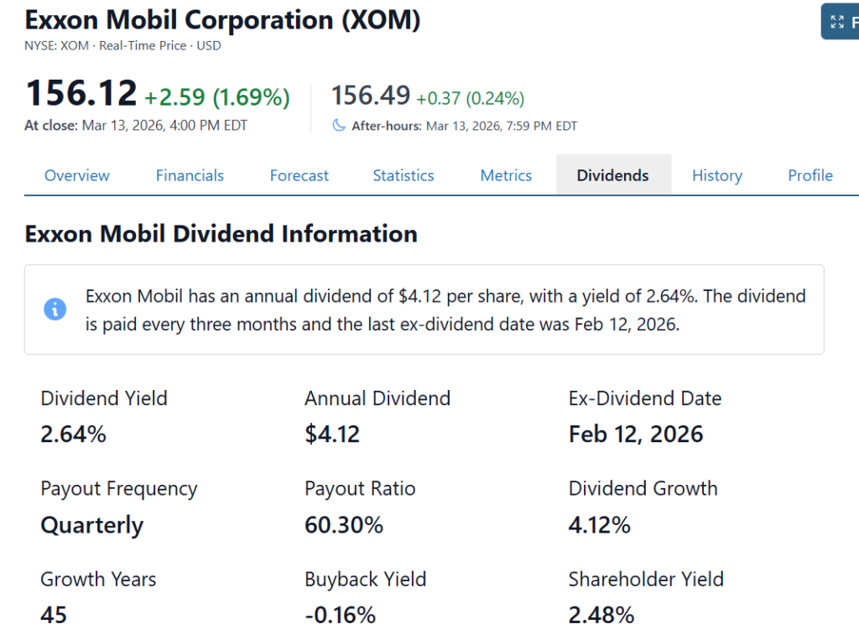View the History tab
The height and width of the screenshot is (640, 859).
717,175
